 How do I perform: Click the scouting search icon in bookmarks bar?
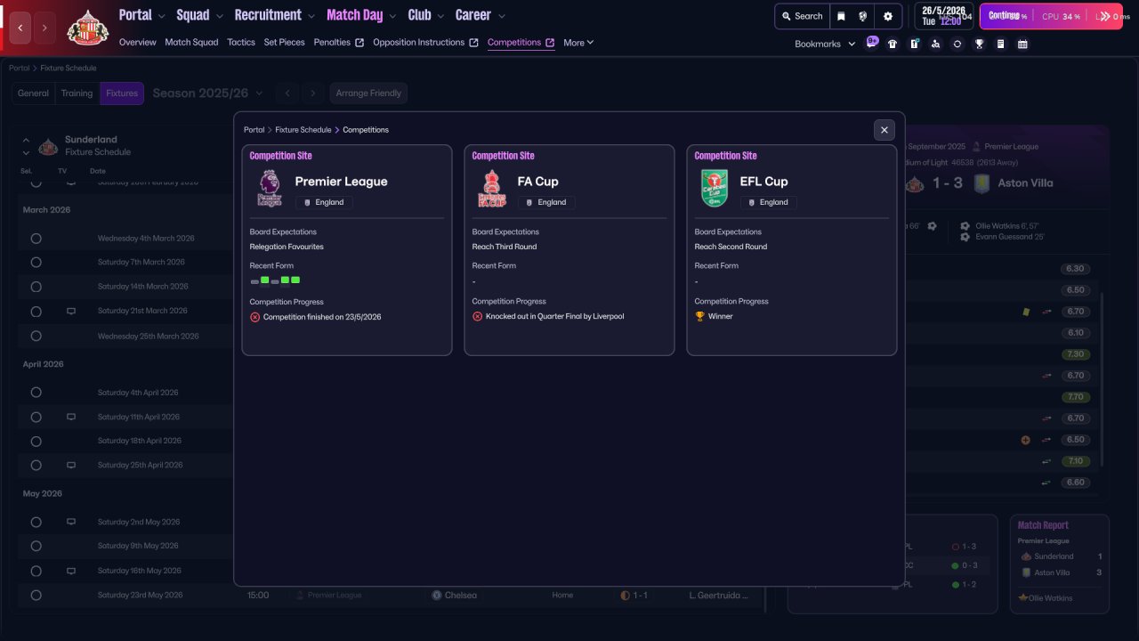point(935,44)
